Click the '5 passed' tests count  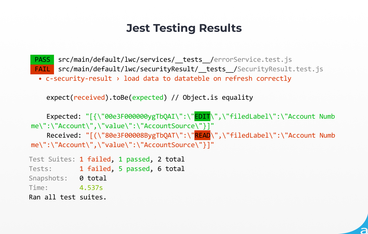134,169
